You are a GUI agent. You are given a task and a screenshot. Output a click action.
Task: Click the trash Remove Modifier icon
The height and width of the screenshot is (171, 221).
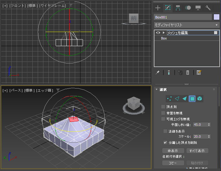click(188, 72)
